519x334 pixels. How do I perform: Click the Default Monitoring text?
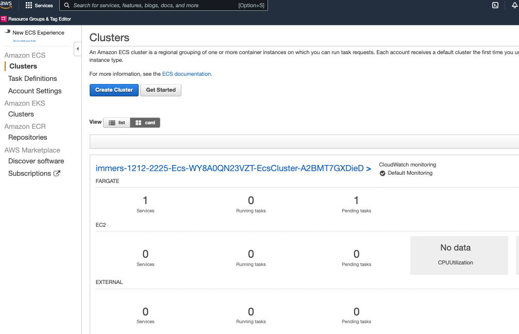tap(410, 173)
